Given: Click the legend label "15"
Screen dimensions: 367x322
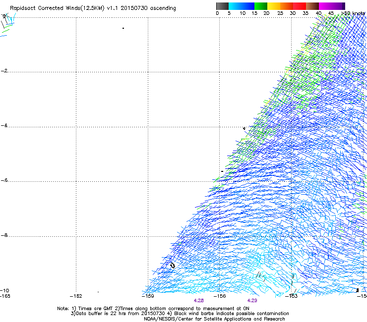Looking at the screenshot, I should click(254, 13).
